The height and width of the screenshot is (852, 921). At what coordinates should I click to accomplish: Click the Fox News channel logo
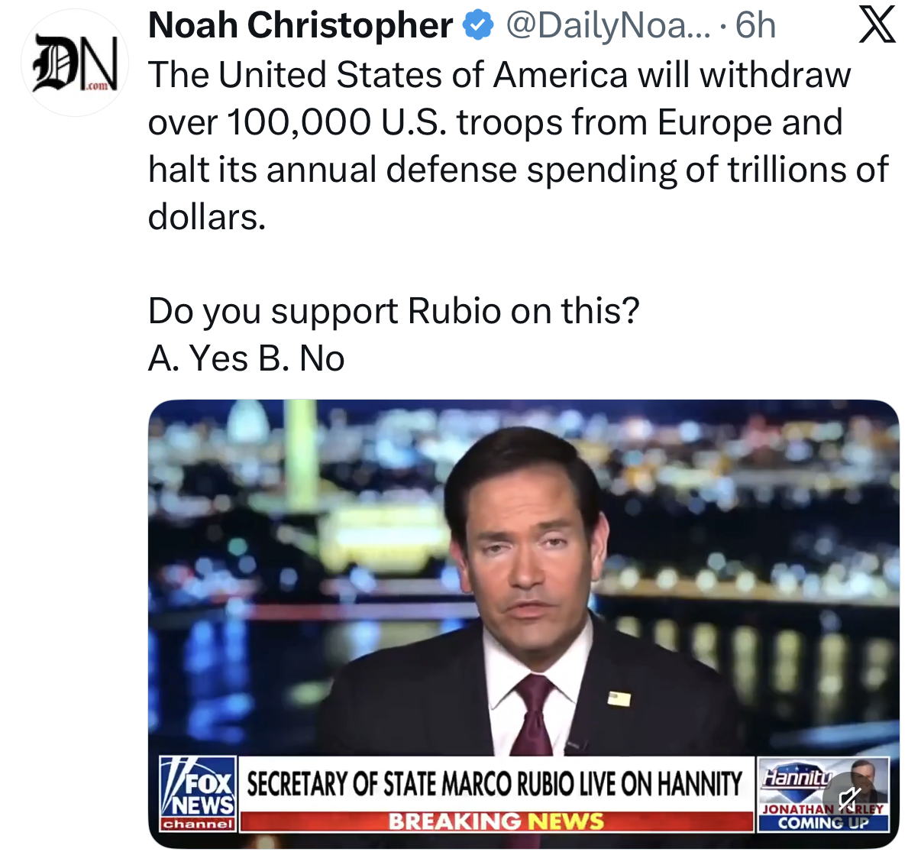(x=199, y=794)
